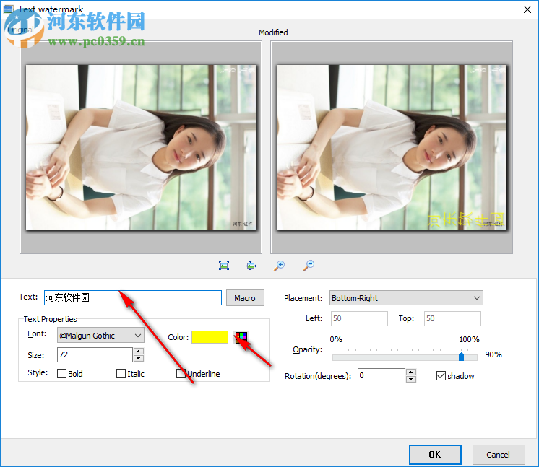The width and height of the screenshot is (539, 467).
Task: Close the Text watermark dialog
Action: [527, 9]
